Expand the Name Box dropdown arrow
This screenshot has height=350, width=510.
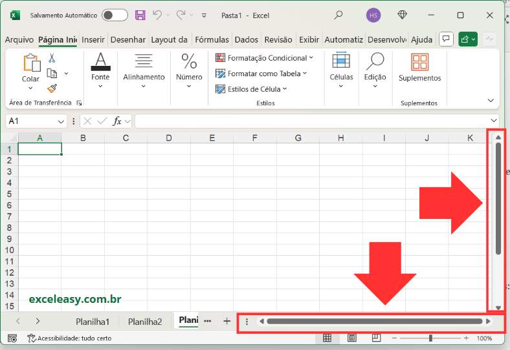tap(61, 121)
